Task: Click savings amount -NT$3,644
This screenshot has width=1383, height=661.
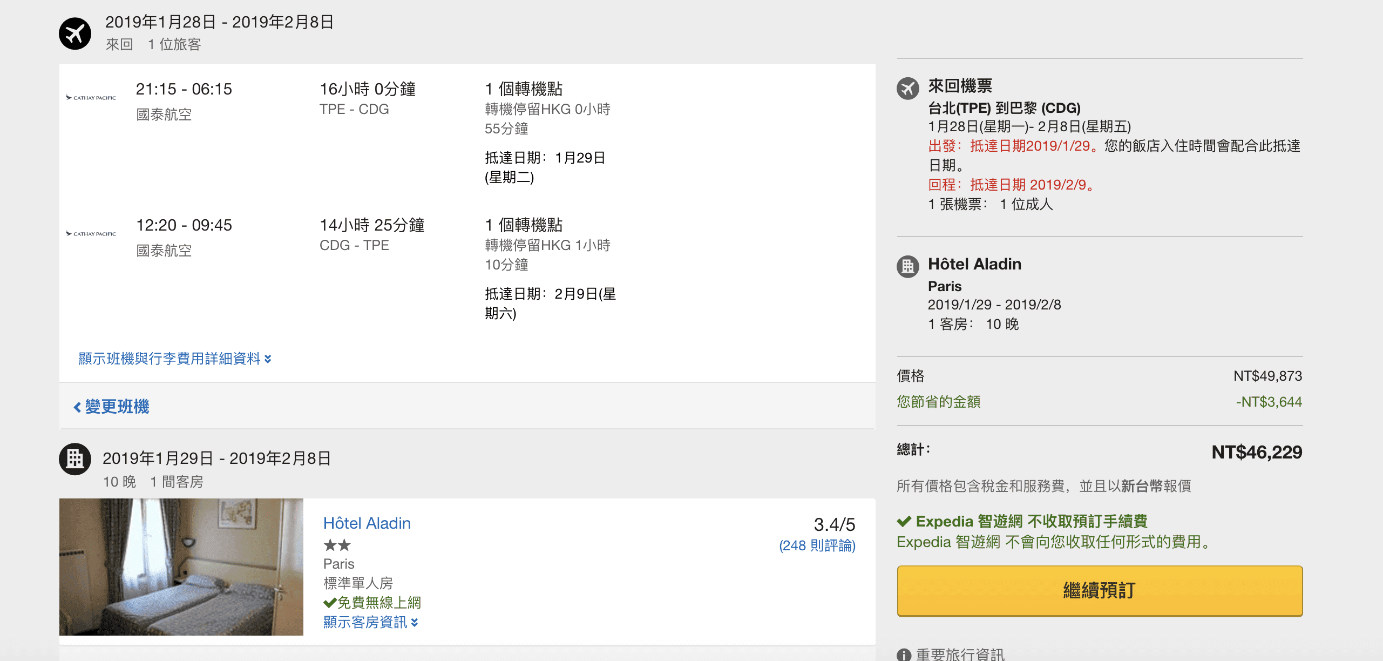Action: pyautogui.click(x=1269, y=402)
